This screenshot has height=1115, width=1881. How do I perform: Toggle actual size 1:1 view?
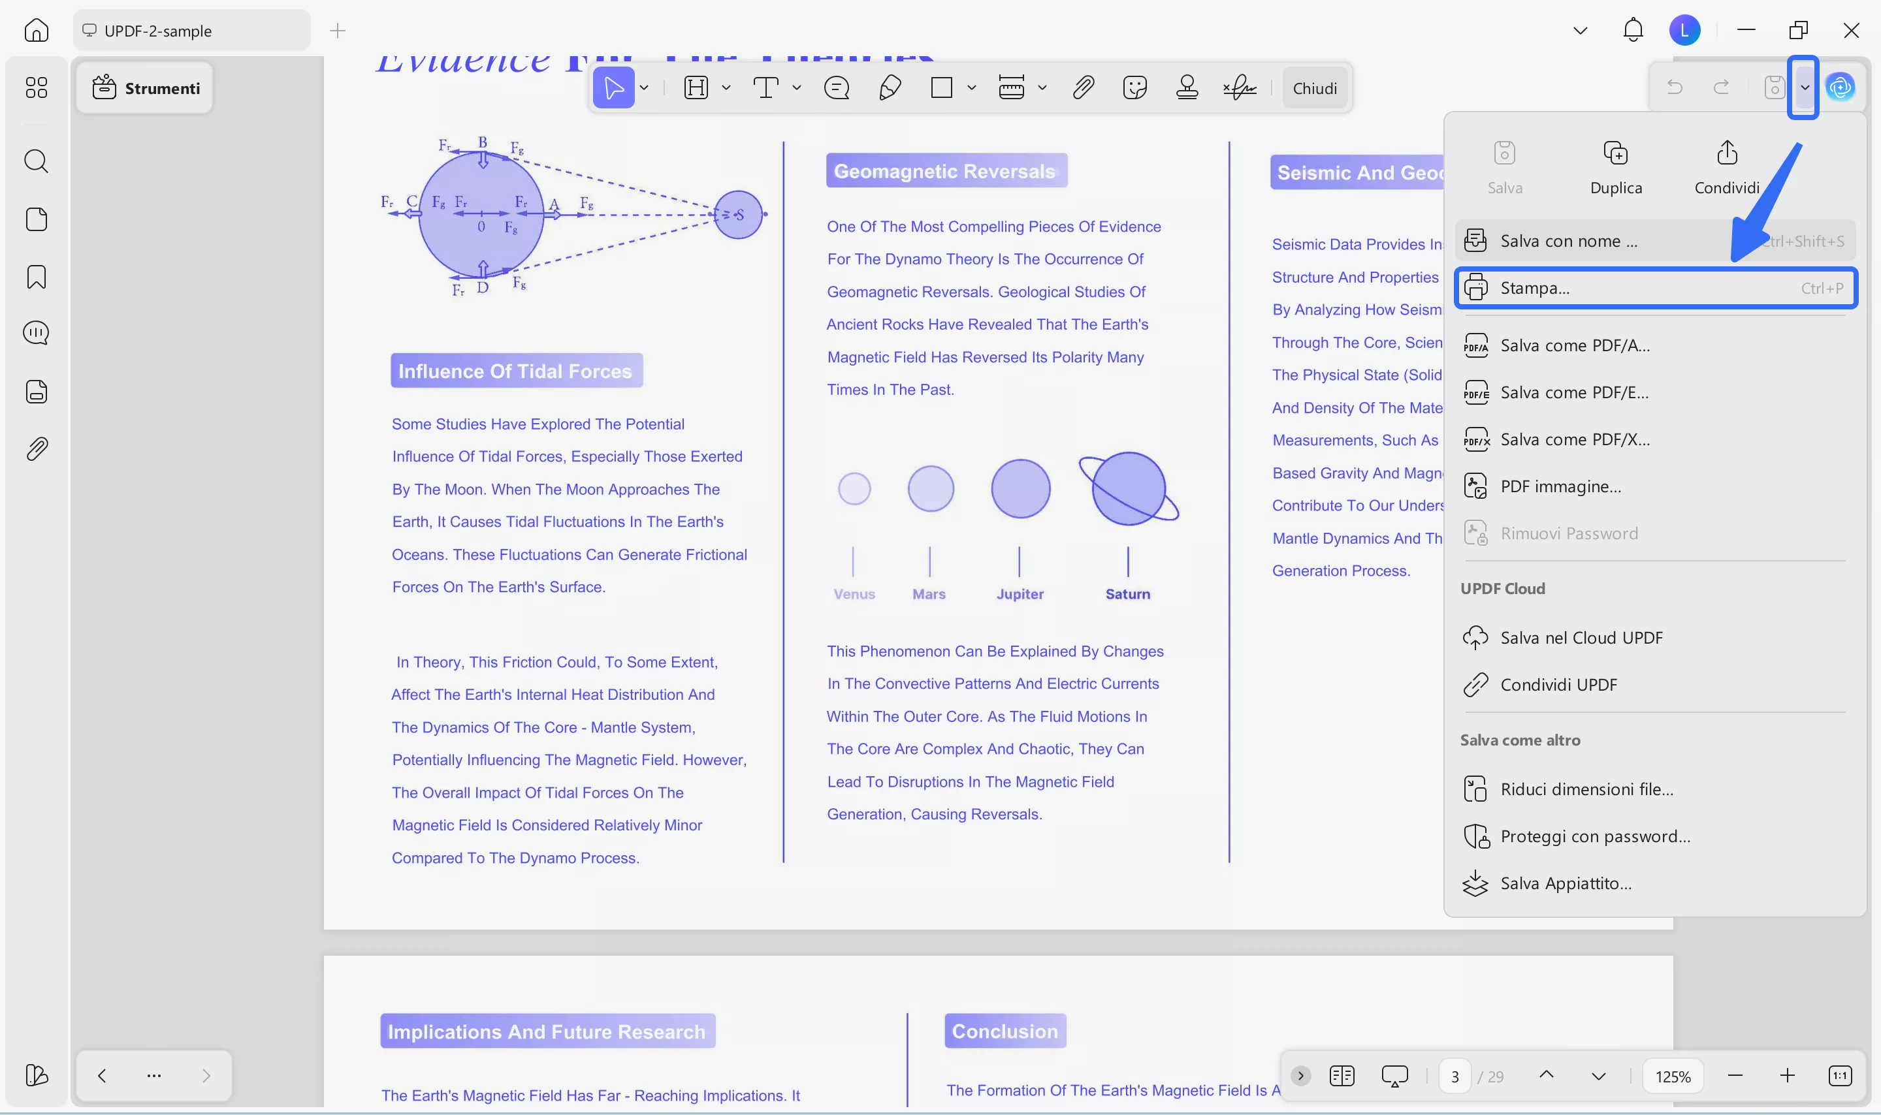coord(1840,1076)
